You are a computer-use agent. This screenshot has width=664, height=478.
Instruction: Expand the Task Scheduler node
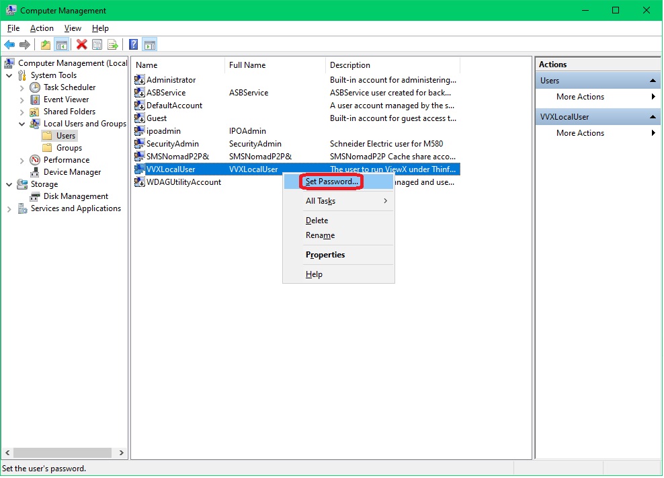click(22, 87)
